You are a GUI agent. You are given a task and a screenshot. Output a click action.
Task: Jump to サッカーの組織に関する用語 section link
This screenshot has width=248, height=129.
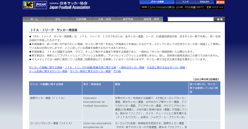(46, 67)
